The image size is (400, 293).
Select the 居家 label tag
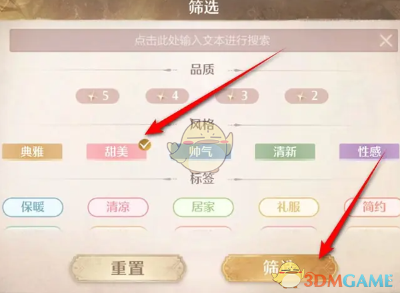(x=203, y=207)
